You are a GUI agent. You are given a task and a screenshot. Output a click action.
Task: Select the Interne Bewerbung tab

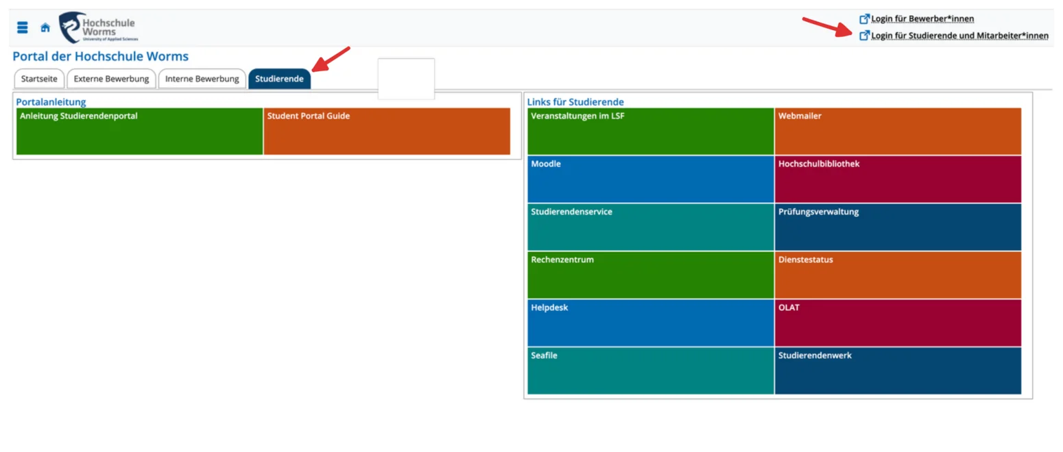(202, 79)
